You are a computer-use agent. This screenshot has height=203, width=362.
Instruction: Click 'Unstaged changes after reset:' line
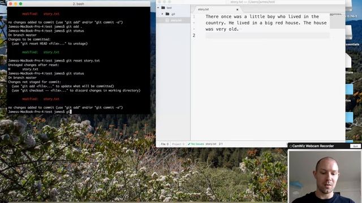pos(33,65)
